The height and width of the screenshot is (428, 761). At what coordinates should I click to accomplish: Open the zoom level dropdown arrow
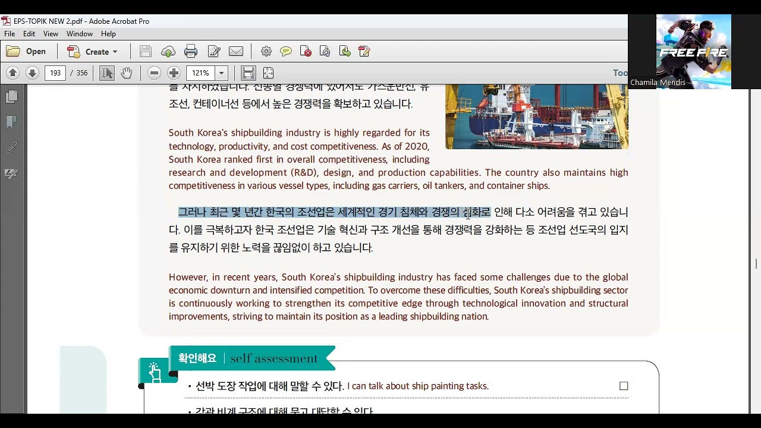click(x=221, y=73)
